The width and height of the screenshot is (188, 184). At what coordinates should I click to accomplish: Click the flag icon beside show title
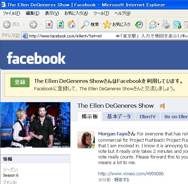coord(162,106)
